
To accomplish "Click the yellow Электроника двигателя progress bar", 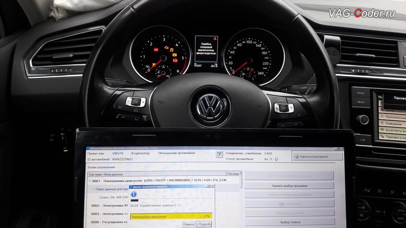I will tap(171, 217).
